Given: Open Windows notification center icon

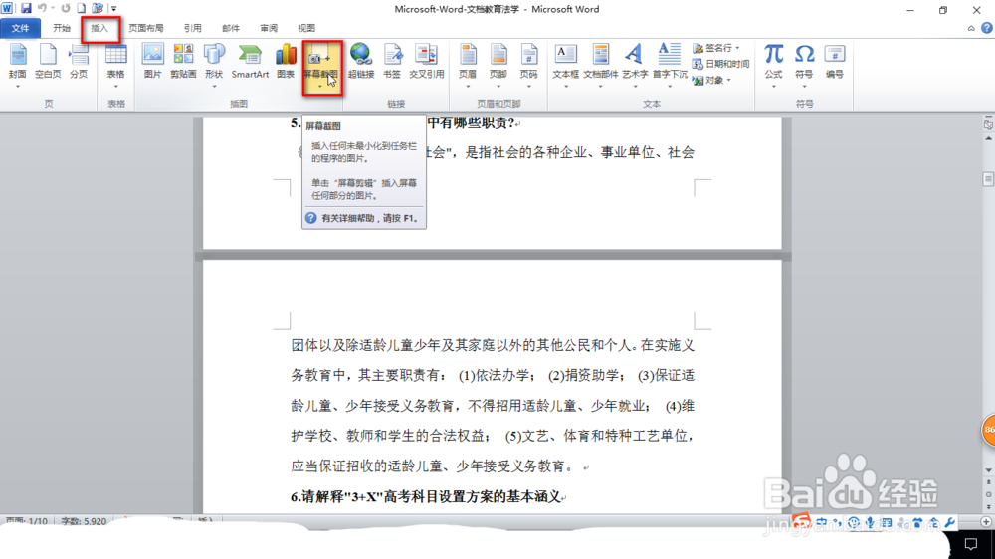Looking at the screenshot, I should [971, 544].
